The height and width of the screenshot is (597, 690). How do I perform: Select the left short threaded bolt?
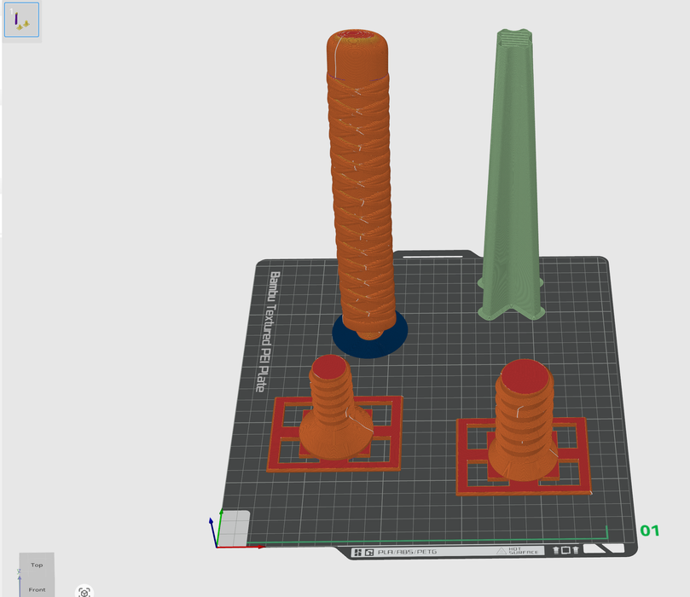(333, 409)
